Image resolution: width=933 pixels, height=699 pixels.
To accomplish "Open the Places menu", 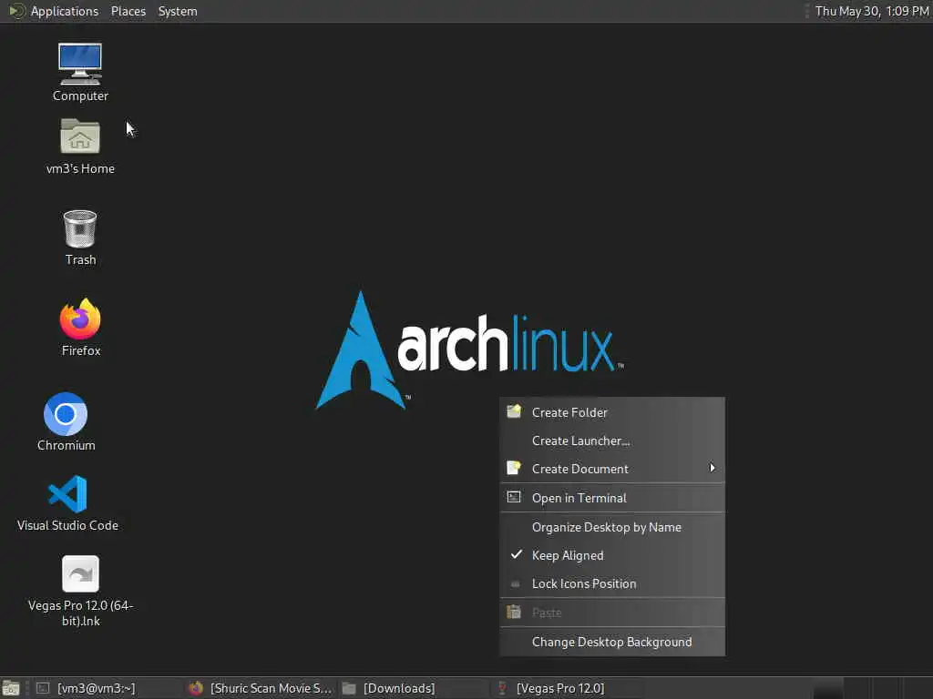I will (128, 11).
